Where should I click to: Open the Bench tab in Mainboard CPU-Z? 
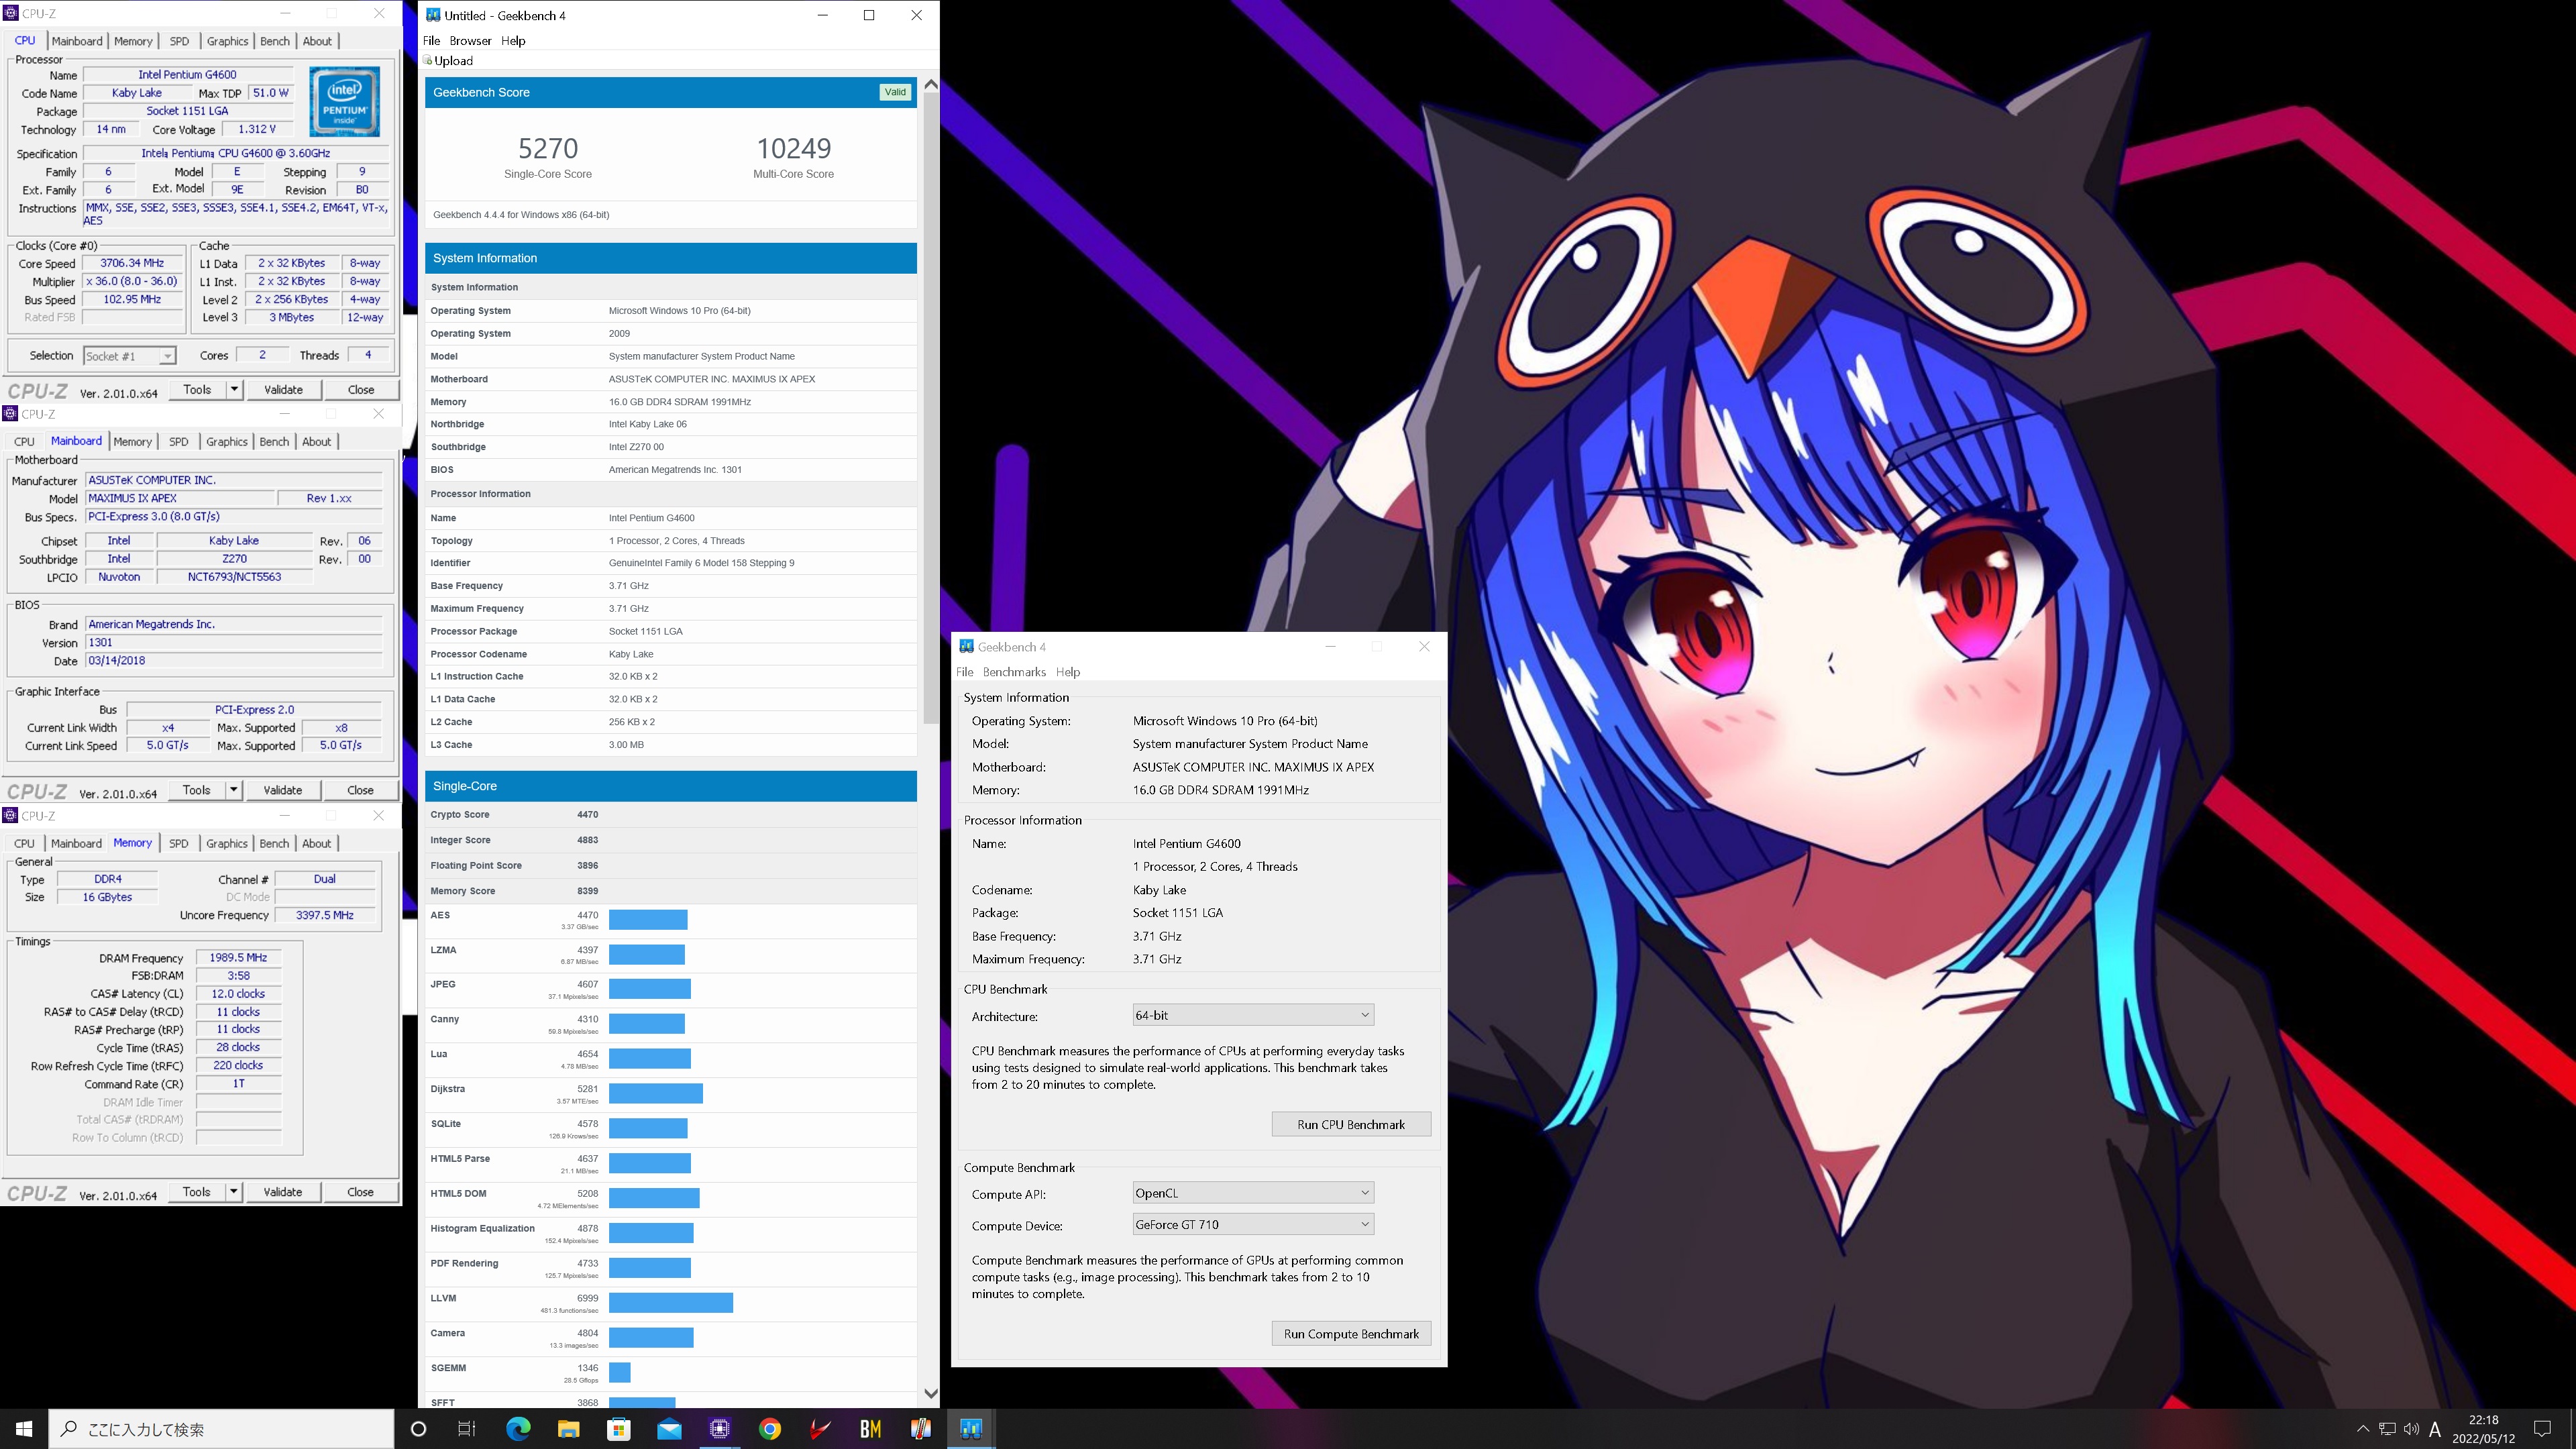pos(274,441)
